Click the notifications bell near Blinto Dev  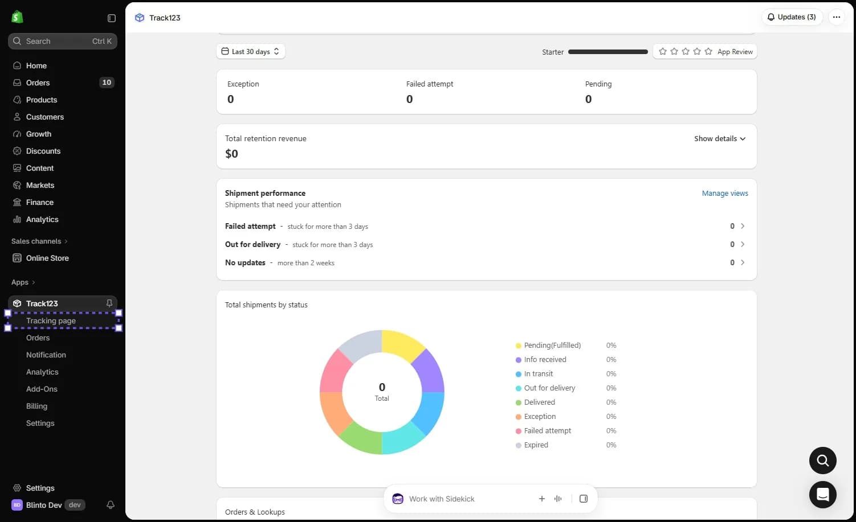coord(111,505)
